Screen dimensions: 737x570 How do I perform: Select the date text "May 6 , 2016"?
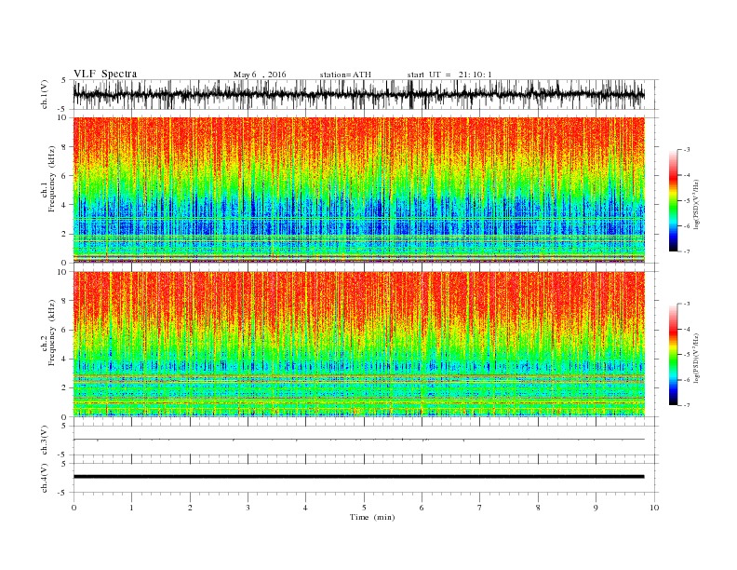point(260,75)
